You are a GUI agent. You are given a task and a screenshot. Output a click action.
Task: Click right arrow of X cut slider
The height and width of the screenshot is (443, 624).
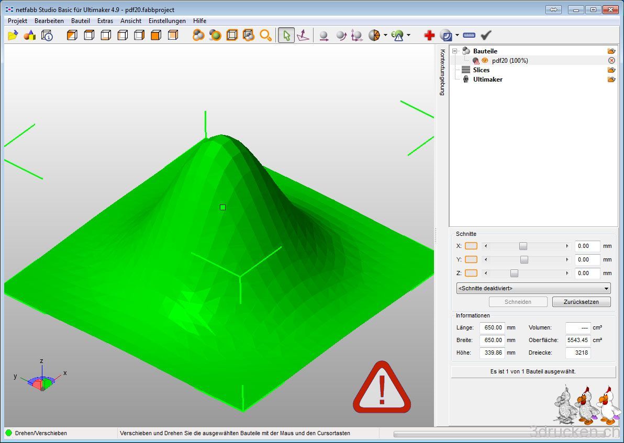[567, 246]
